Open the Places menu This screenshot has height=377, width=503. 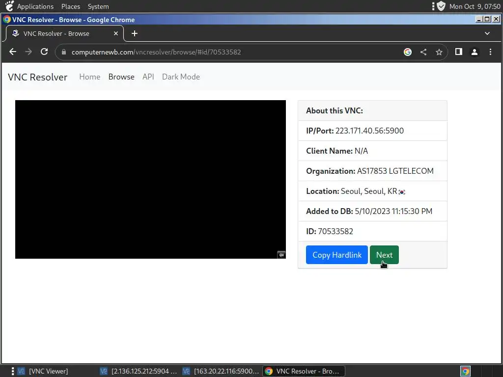tap(71, 6)
